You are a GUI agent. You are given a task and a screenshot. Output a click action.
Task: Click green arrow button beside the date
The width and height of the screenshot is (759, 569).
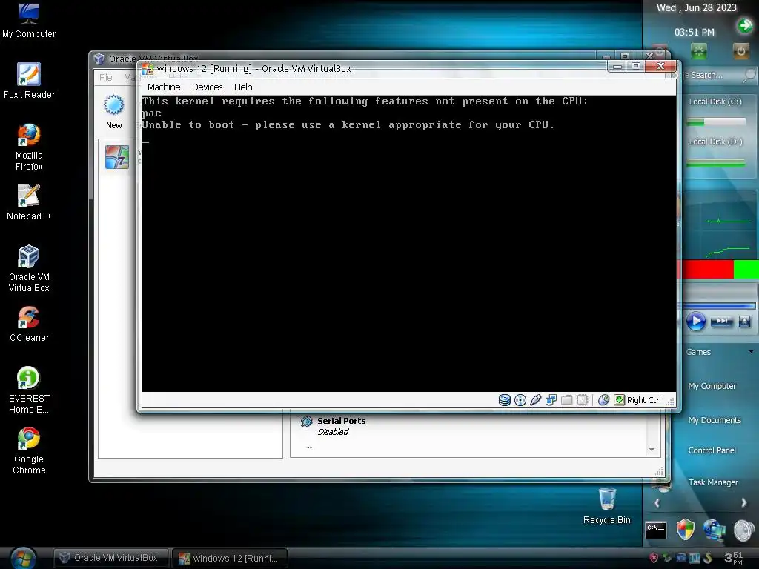(x=745, y=25)
